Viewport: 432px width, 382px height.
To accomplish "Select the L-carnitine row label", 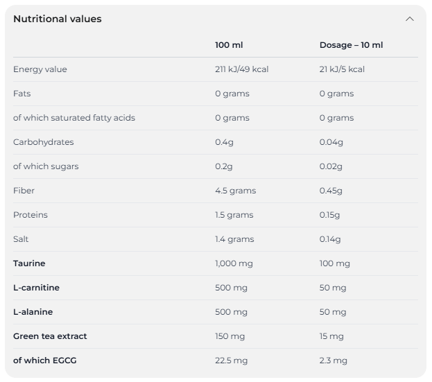I will [36, 288].
